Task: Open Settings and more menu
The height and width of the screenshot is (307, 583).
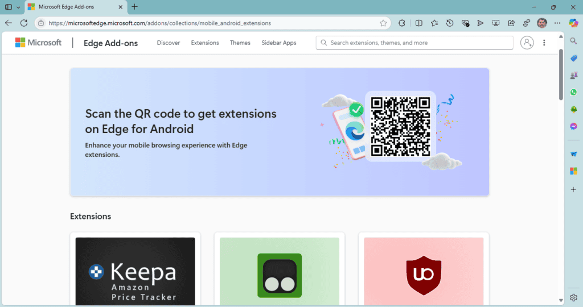Action: pos(557,23)
